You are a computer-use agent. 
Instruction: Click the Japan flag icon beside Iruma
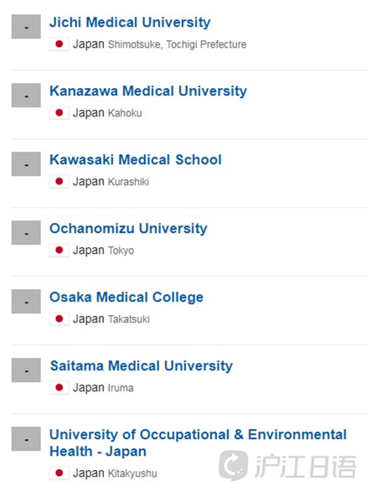[x=60, y=388]
